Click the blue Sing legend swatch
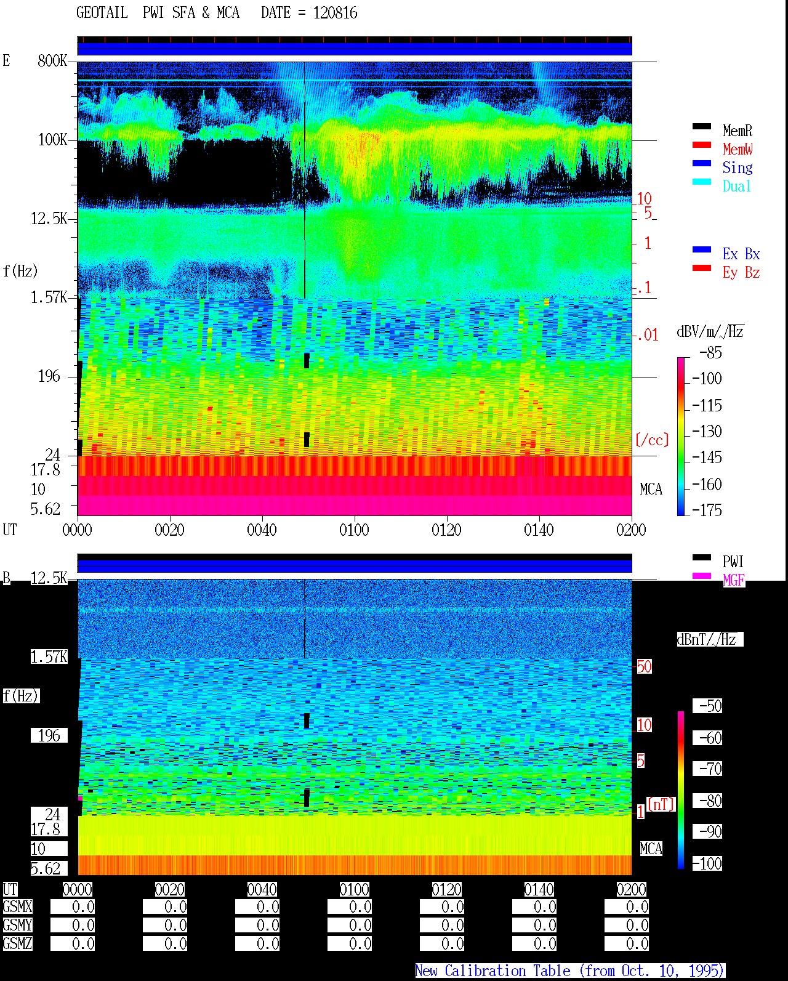The image size is (788, 981). point(702,164)
